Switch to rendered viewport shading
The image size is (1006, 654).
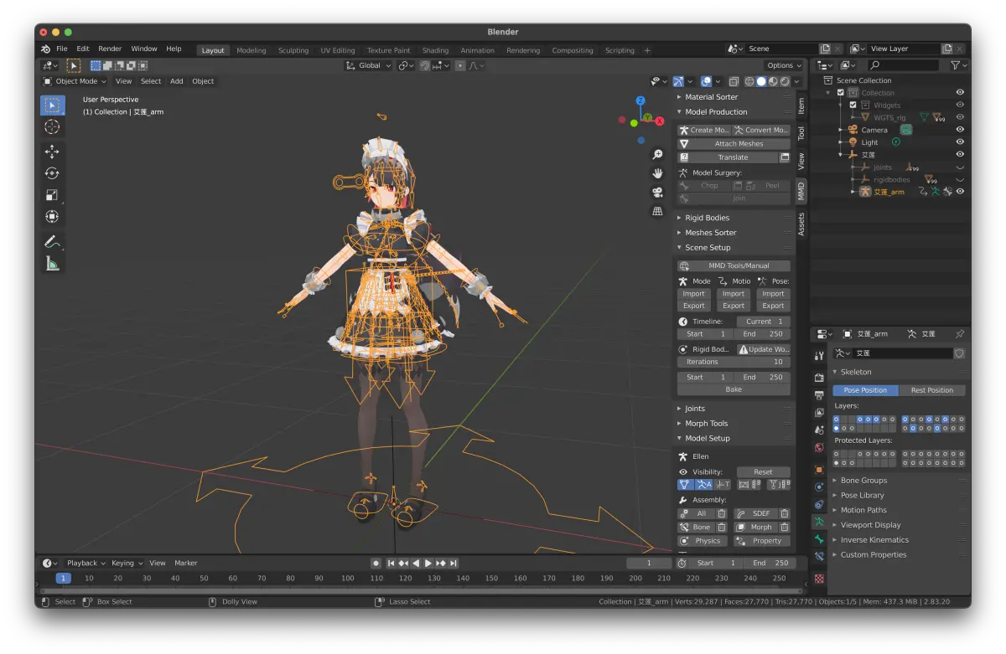pyautogui.click(x=785, y=81)
